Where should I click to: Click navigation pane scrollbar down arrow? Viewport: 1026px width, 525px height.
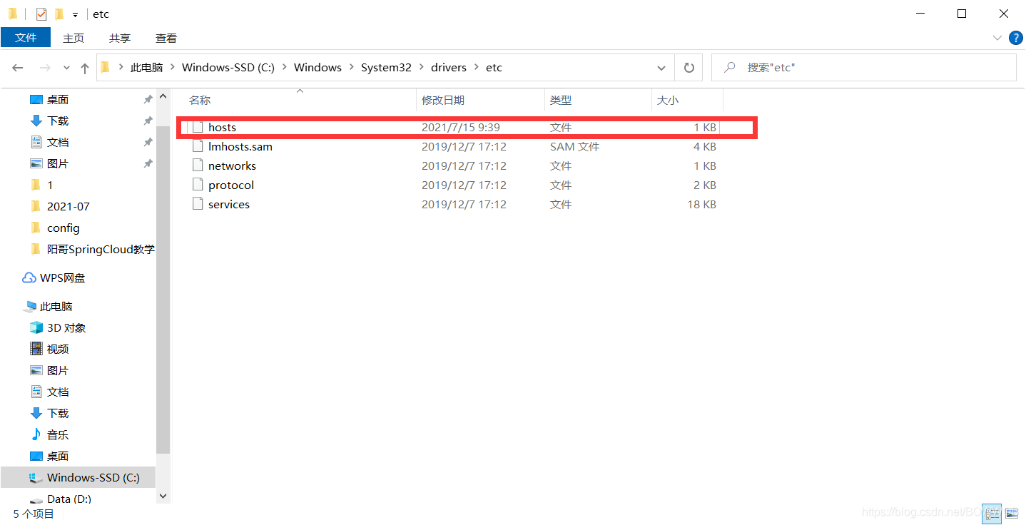pyautogui.click(x=163, y=496)
